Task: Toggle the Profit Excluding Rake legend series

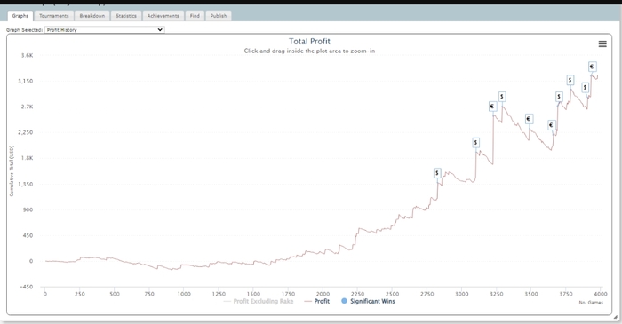Action: (x=259, y=302)
